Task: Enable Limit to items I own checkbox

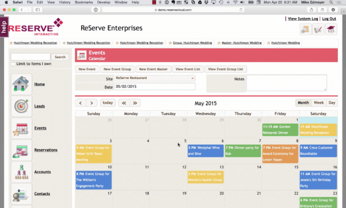Action: tap(13, 64)
